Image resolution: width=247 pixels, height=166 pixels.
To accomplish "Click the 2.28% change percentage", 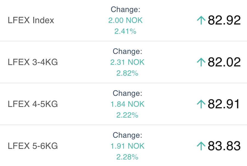I will click(x=127, y=157).
